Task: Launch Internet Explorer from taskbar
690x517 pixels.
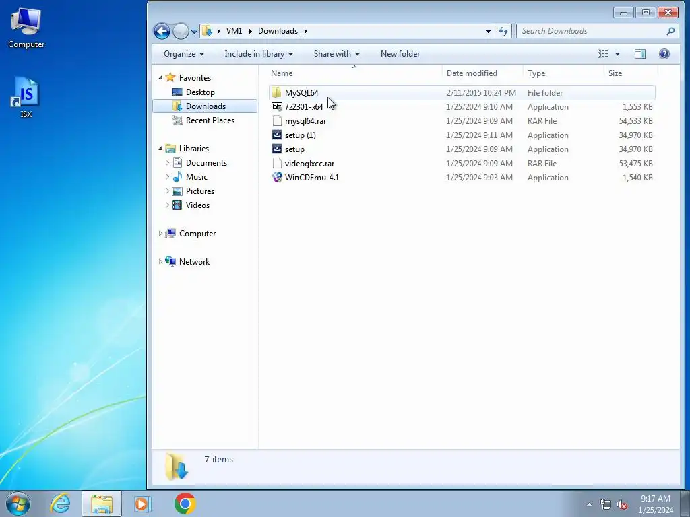Action: point(60,504)
